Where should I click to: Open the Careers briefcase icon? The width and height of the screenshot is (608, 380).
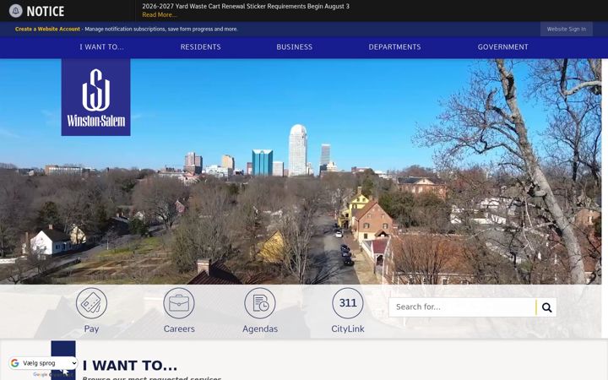point(179,303)
